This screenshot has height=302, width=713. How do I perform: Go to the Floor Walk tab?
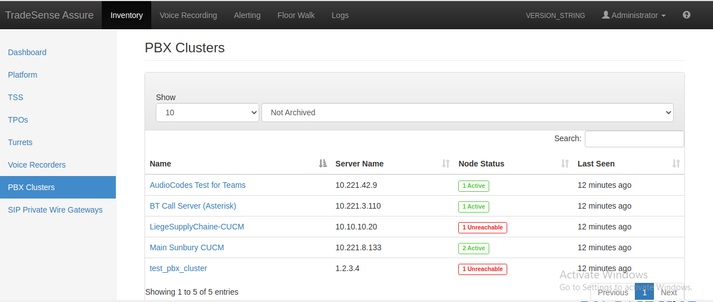point(296,15)
